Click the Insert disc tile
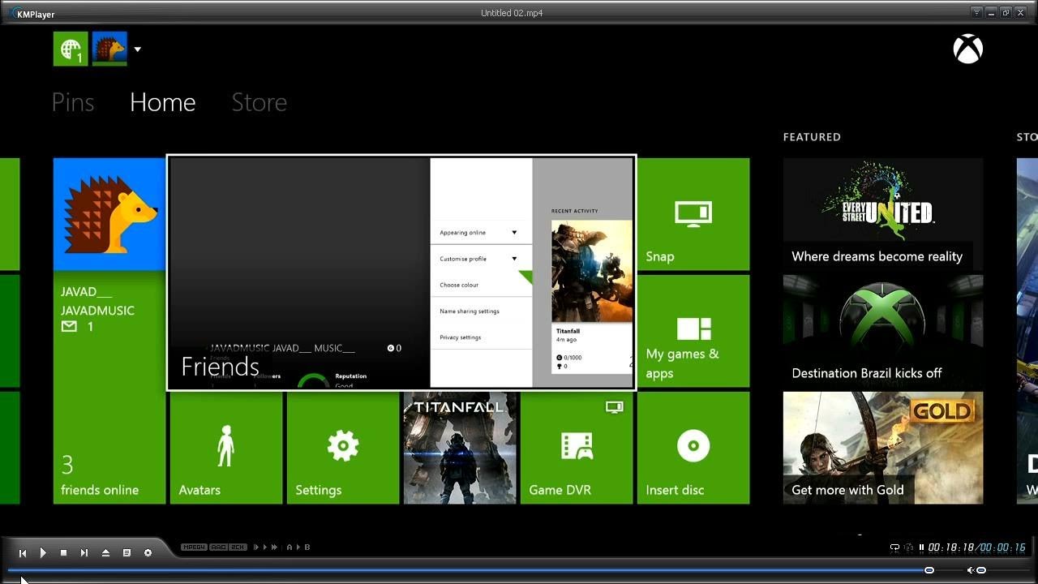Image resolution: width=1038 pixels, height=584 pixels. coord(693,448)
